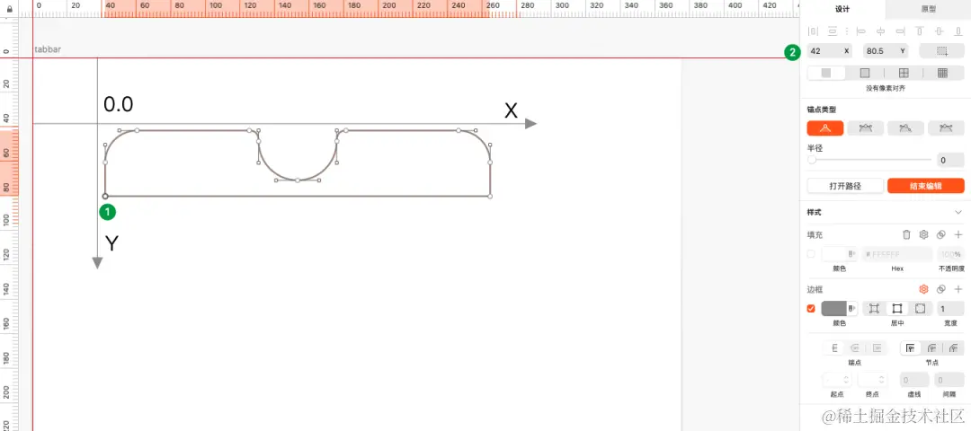
Task: Click the 结束编辑 button
Action: [926, 186]
